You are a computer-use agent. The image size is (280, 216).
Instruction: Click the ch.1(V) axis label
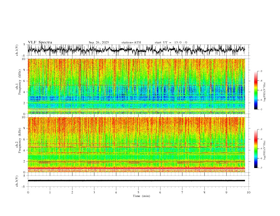[17, 50]
